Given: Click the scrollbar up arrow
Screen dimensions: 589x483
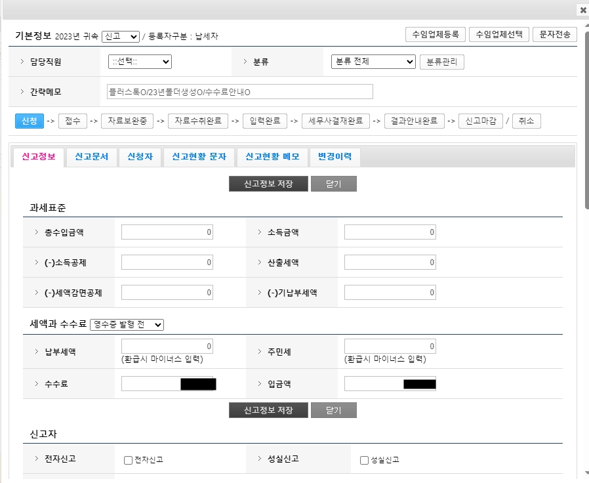Looking at the screenshot, I should [587, 25].
